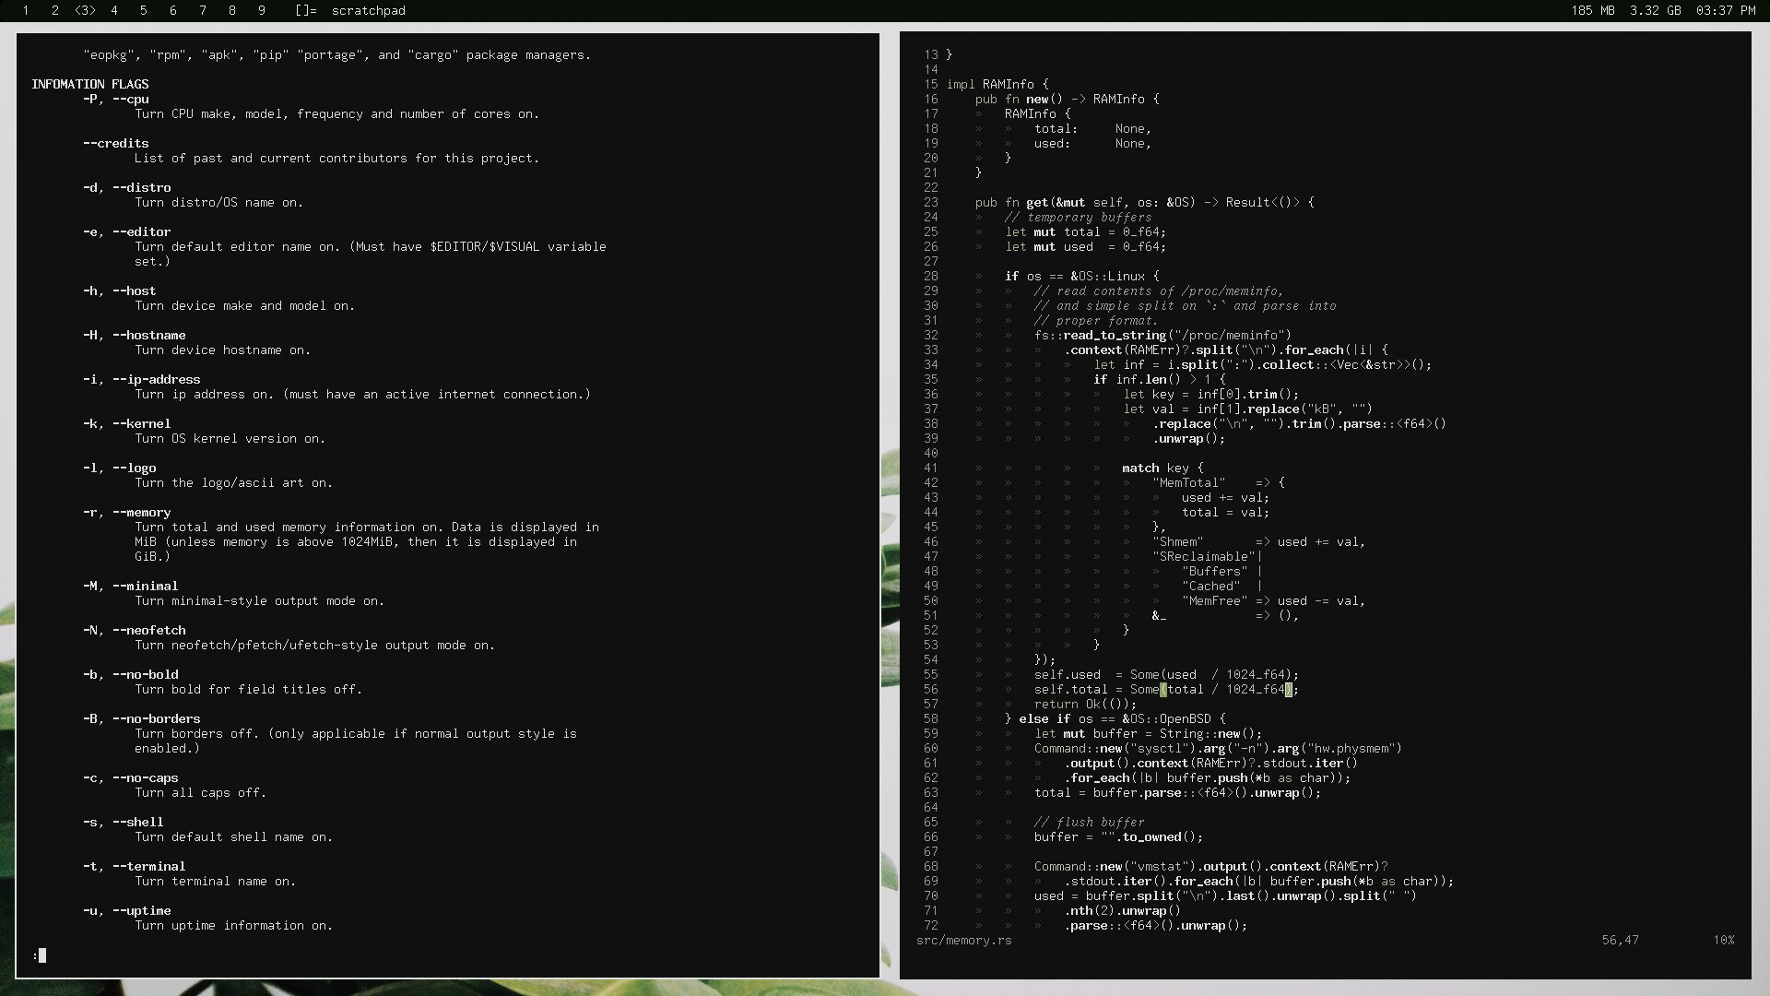The height and width of the screenshot is (996, 1770).
Task: Switch to workspace tag 1
Action: coord(26,10)
